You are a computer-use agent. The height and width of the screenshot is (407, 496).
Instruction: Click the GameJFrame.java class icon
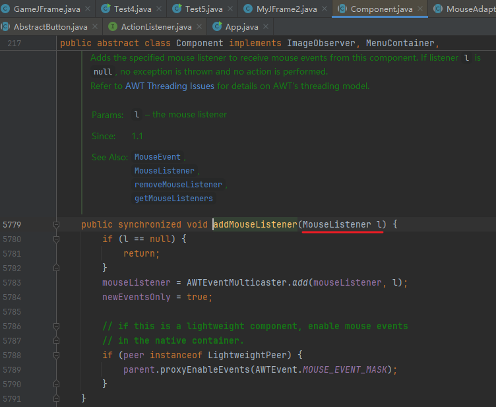click(5, 9)
